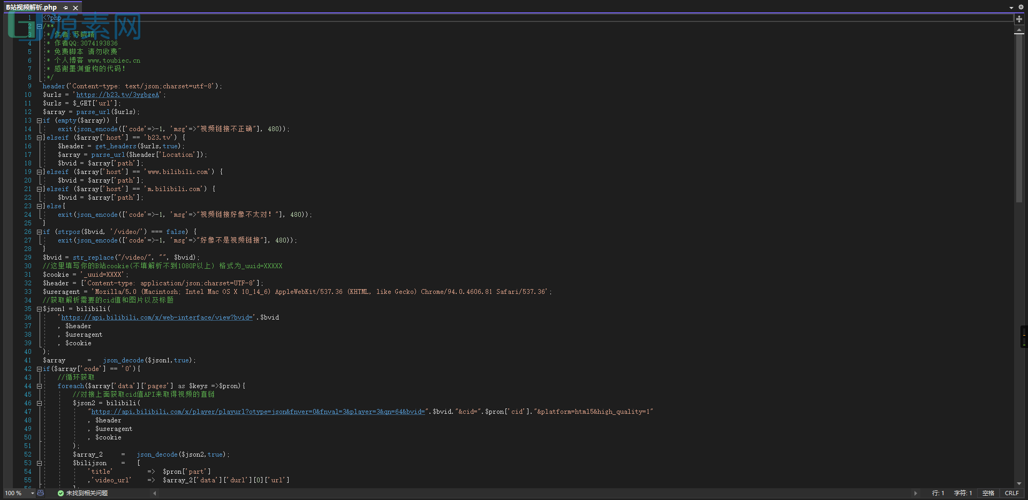The height and width of the screenshot is (500, 1028).
Task: Pin the B站视频解析.php tab
Action: 65,7
